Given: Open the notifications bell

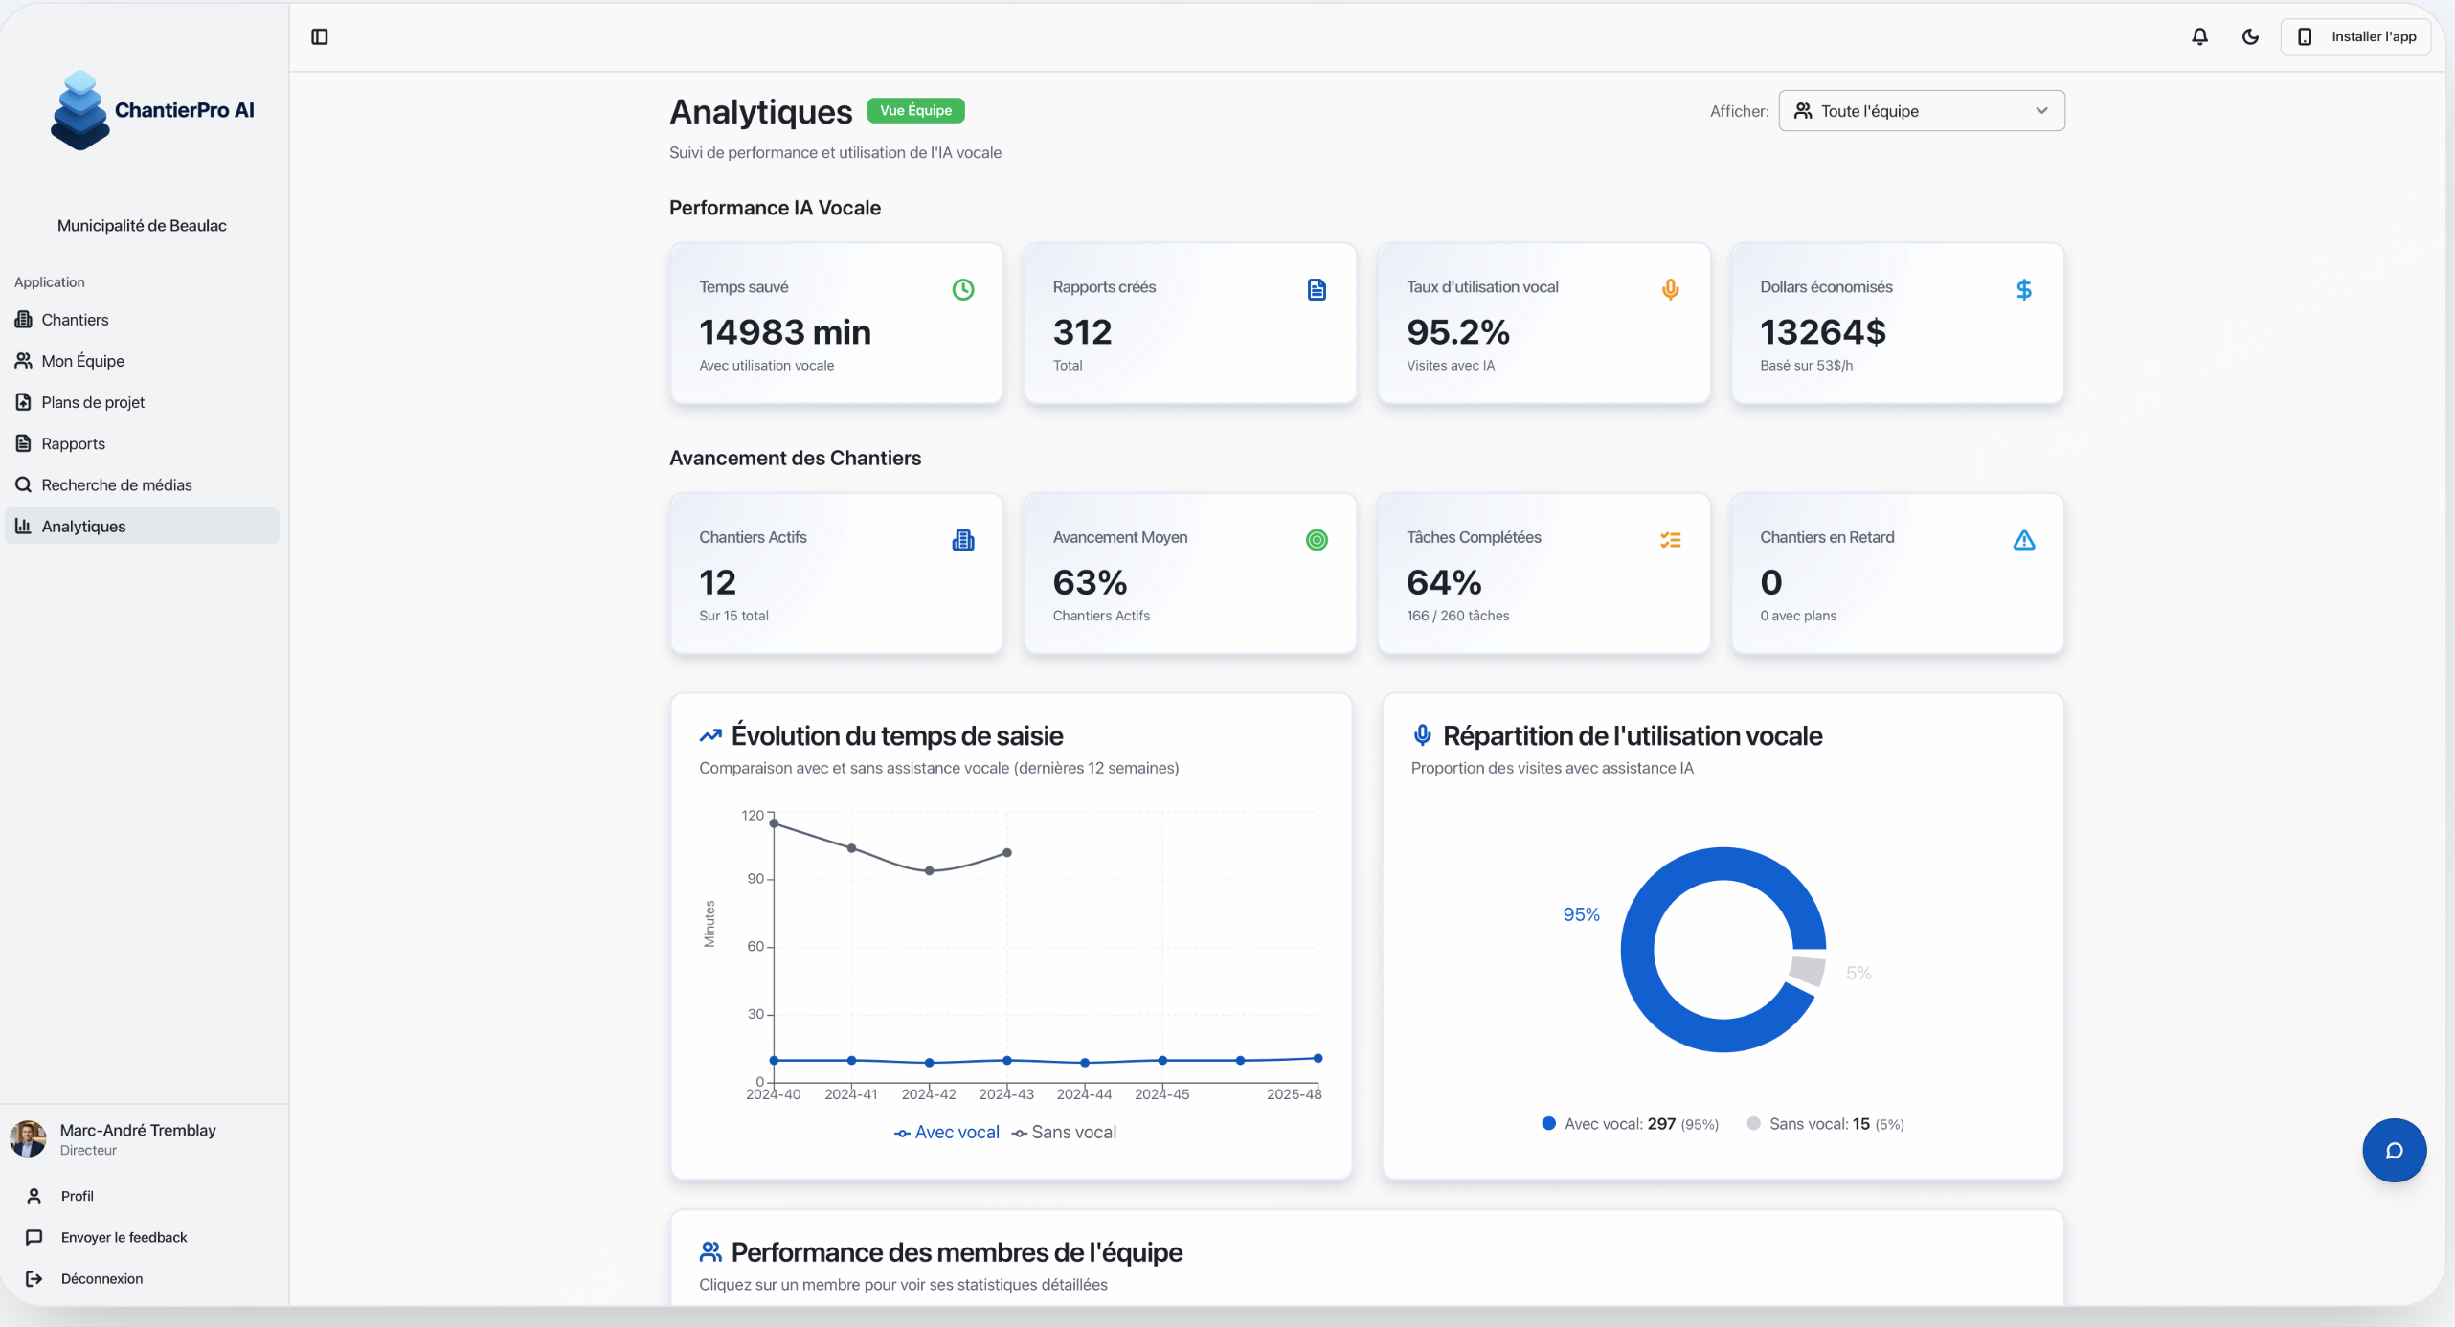Looking at the screenshot, I should click(x=2199, y=36).
